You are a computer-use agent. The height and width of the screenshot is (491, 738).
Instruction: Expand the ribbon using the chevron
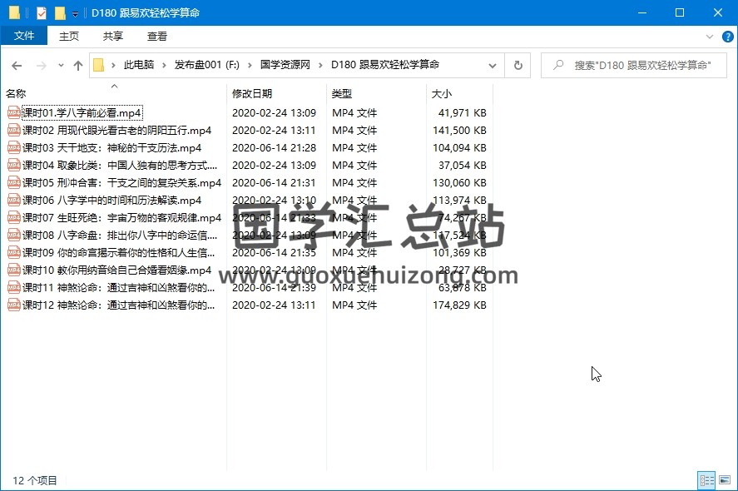pos(711,37)
